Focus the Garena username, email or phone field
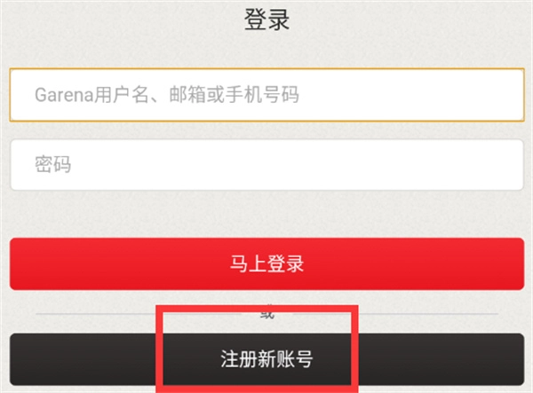Viewport: 533px width, 393px height. pyautogui.click(x=266, y=95)
